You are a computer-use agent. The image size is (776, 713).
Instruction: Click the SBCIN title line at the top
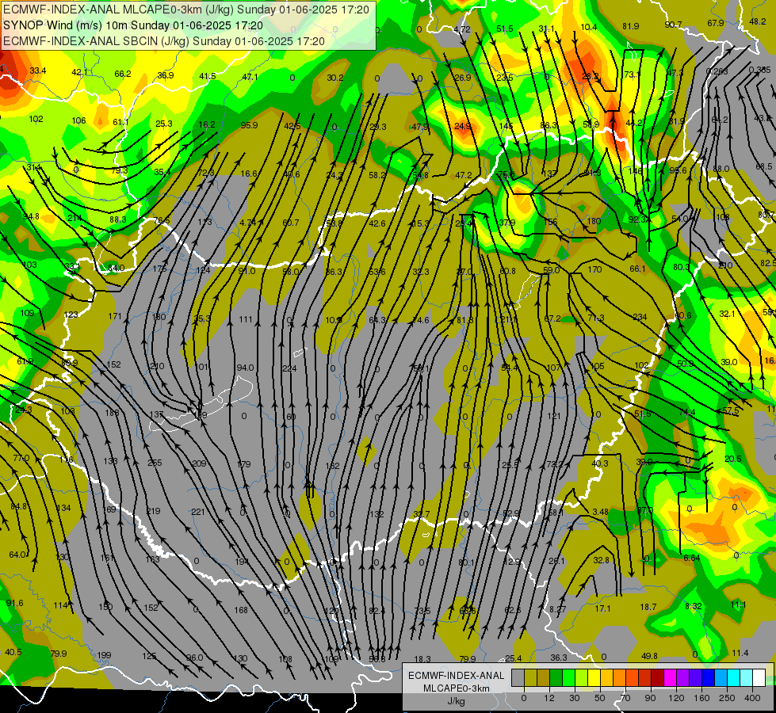(x=164, y=41)
